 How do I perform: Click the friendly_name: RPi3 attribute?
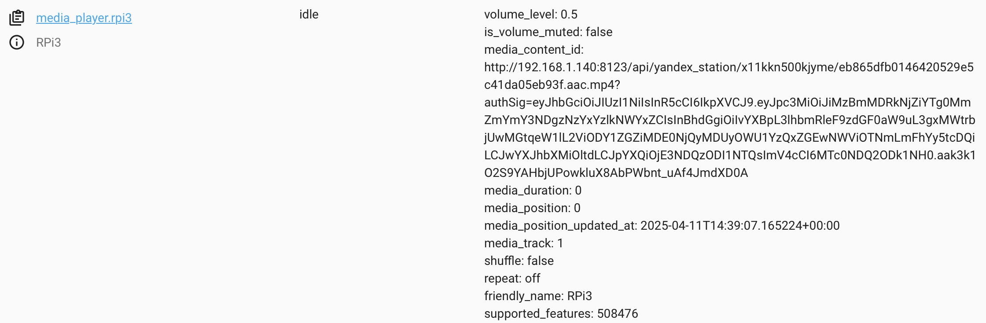point(538,296)
